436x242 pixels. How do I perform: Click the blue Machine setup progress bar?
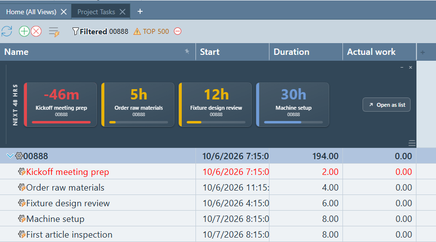tap(293, 122)
